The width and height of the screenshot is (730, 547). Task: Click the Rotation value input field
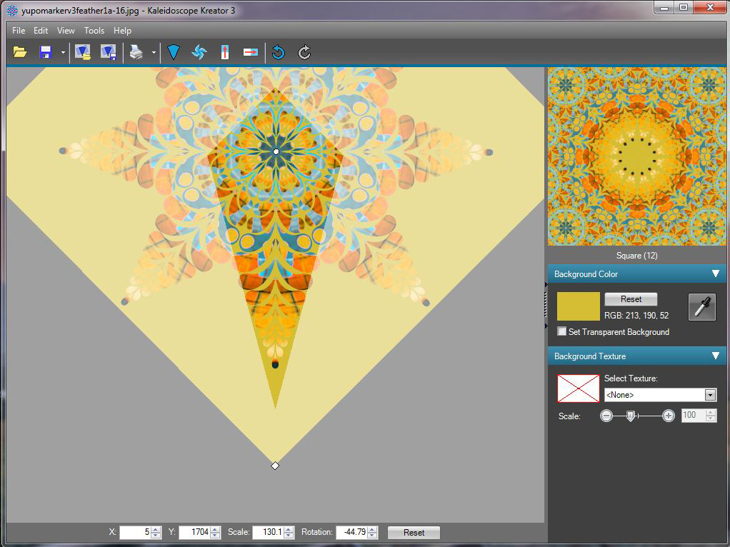click(x=353, y=531)
